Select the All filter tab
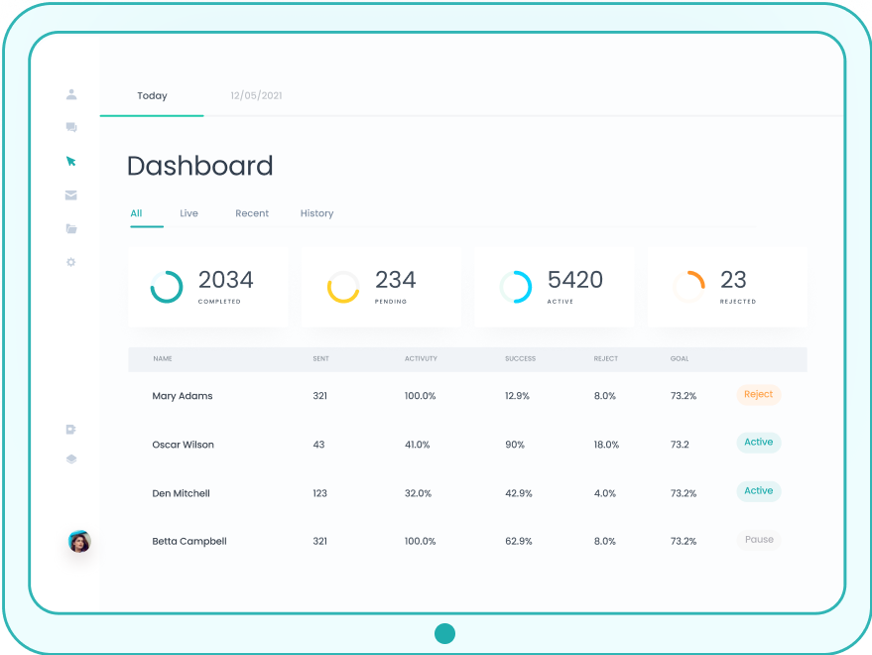The height and width of the screenshot is (655, 872). (x=136, y=213)
